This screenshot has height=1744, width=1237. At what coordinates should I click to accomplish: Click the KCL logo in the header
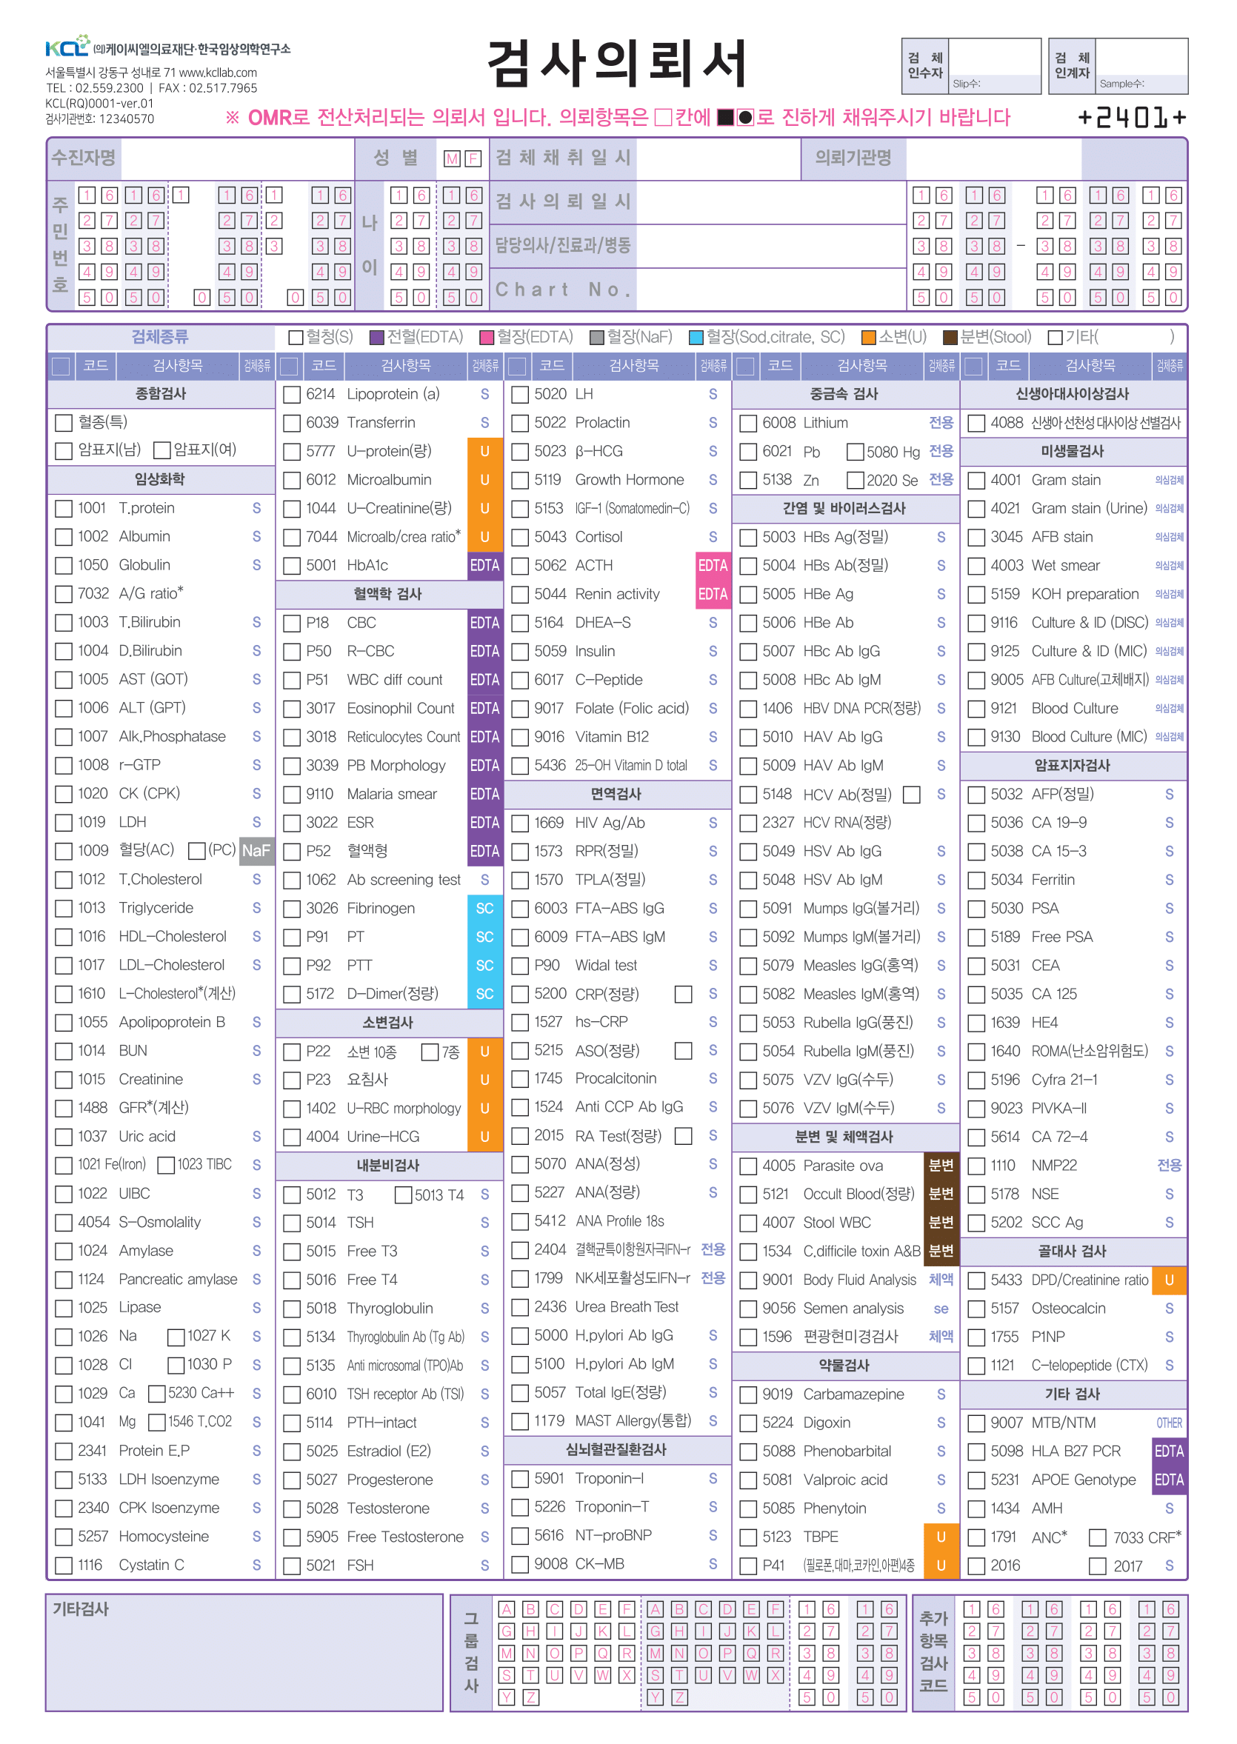click(67, 47)
